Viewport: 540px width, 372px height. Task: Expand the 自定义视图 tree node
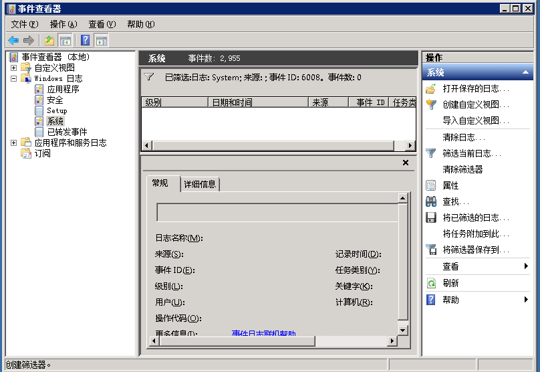point(13,68)
